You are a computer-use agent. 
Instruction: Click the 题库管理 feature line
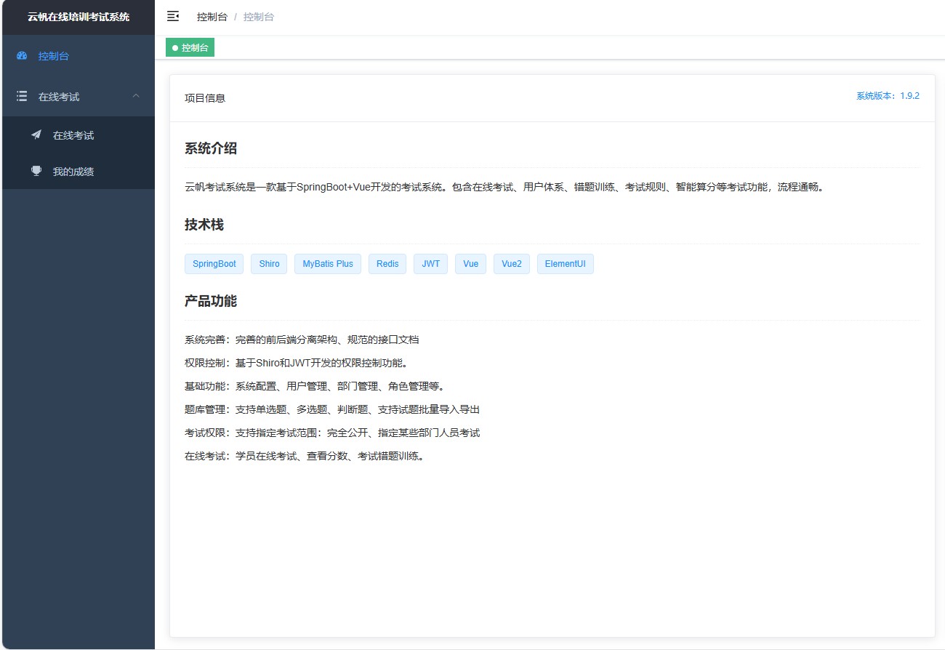[332, 409]
